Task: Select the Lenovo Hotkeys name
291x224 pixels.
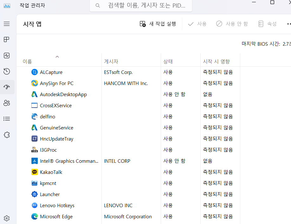Action: [57, 205]
